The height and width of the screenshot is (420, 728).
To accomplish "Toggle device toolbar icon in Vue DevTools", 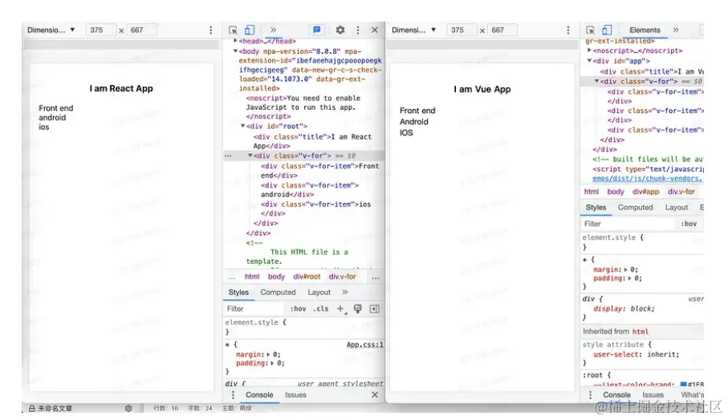I will pyautogui.click(x=607, y=30).
